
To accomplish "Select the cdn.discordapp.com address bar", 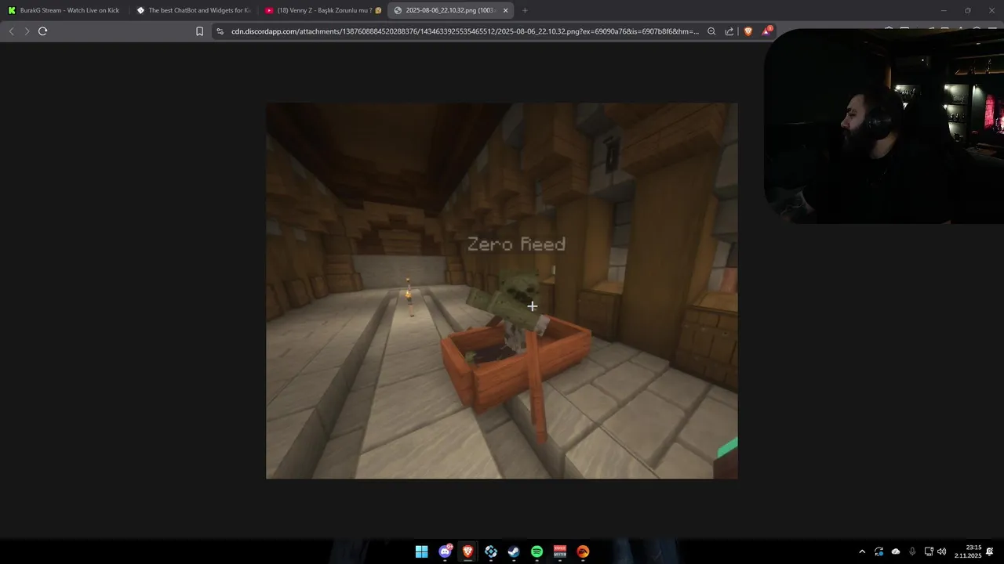I will click(464, 31).
